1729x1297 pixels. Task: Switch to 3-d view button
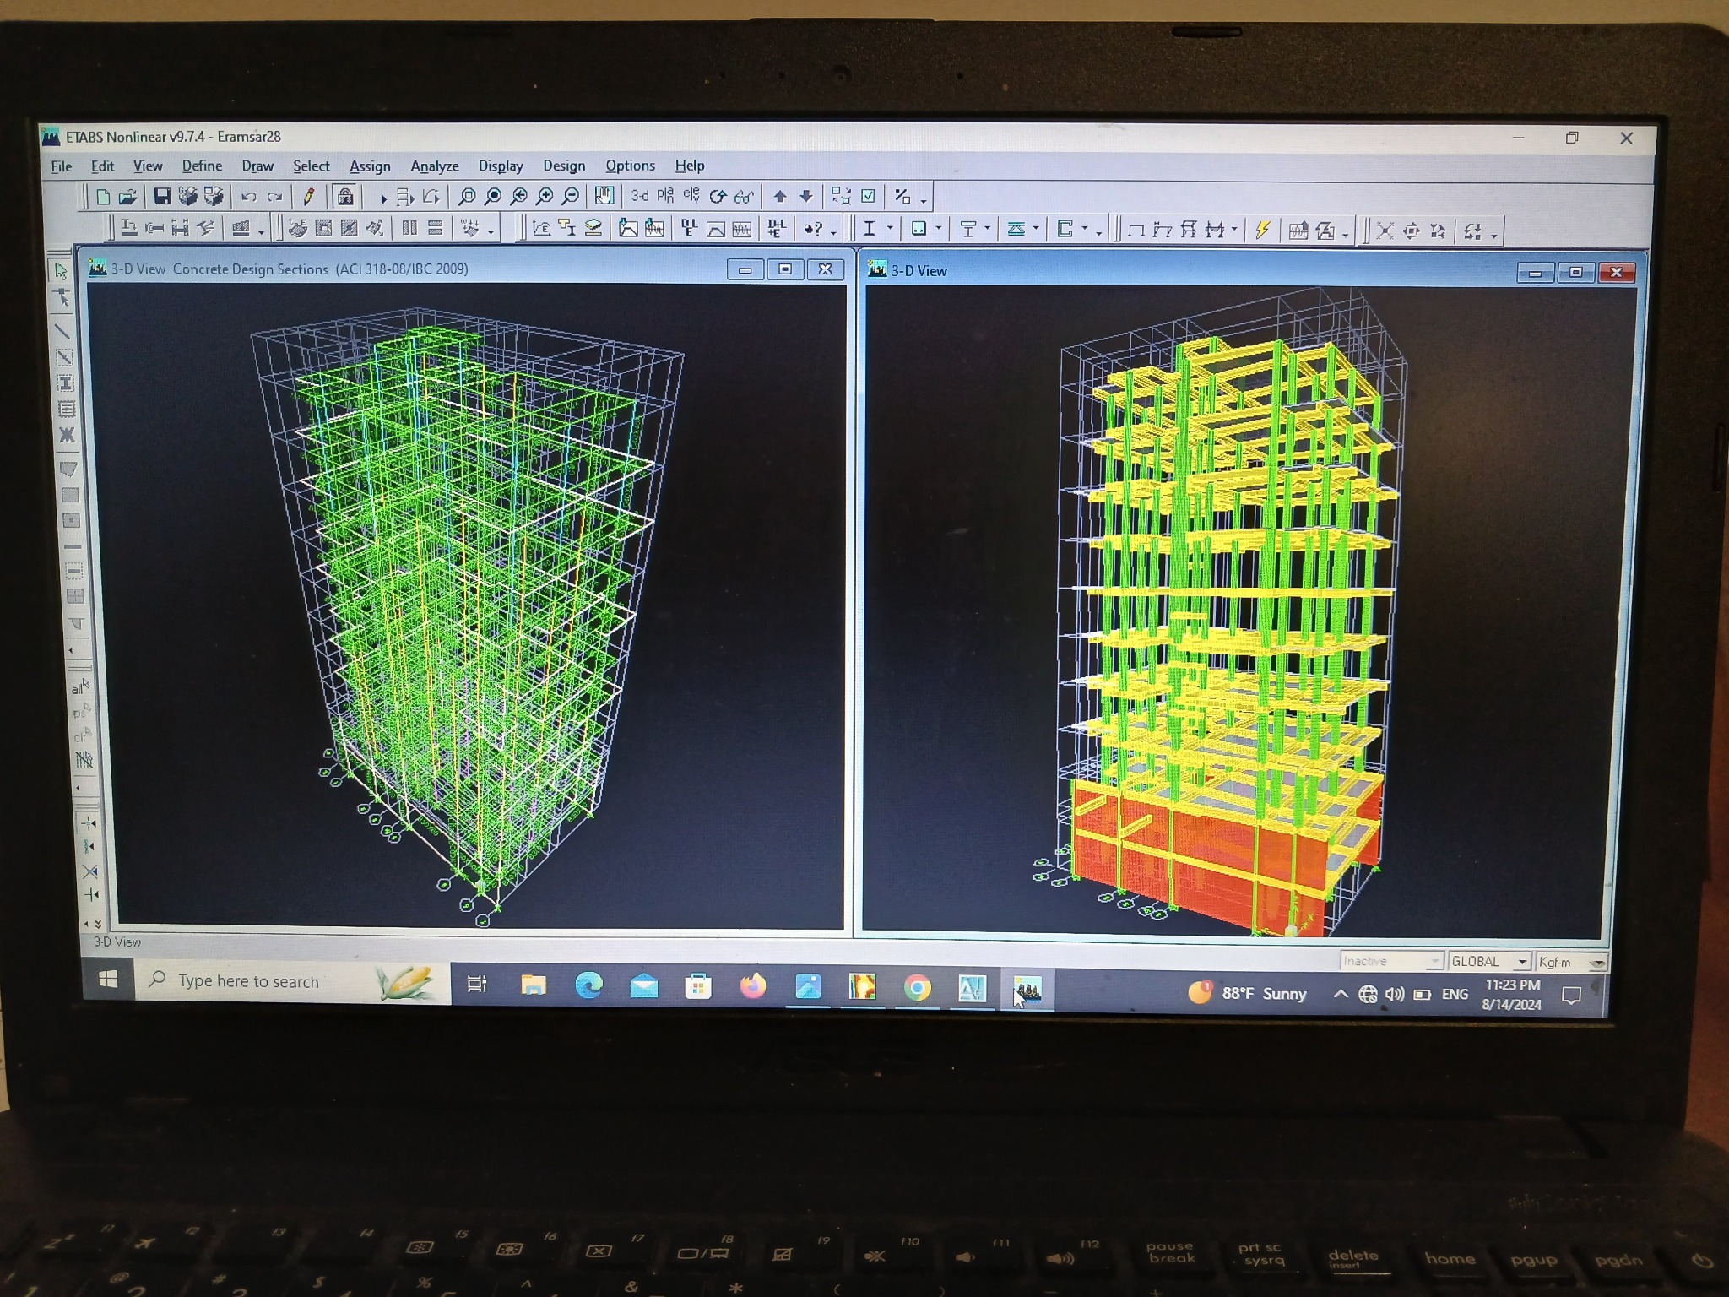[x=640, y=197]
